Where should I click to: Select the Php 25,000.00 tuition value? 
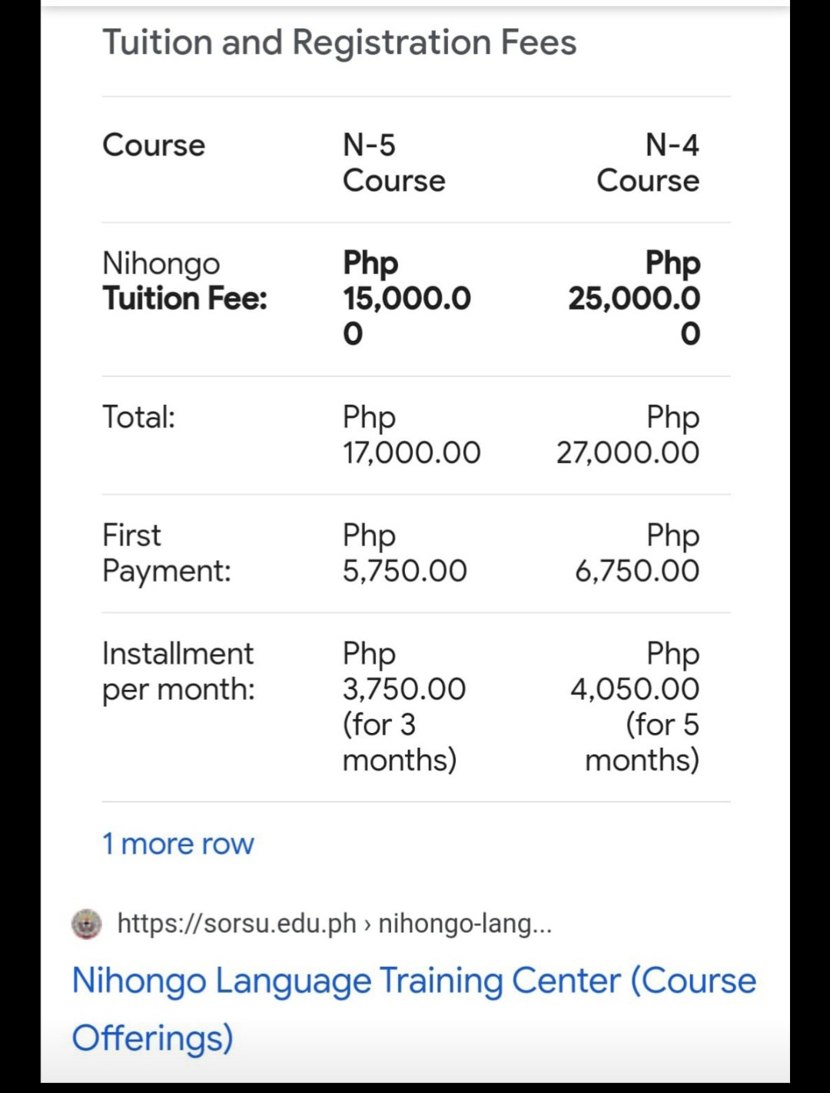pos(634,298)
